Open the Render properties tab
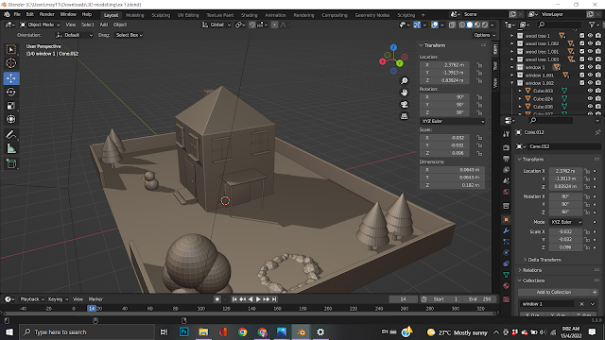This screenshot has width=605, height=340. (x=506, y=147)
